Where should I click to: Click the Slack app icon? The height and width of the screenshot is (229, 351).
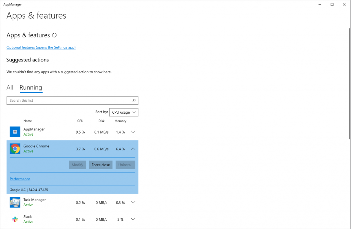pos(15,219)
